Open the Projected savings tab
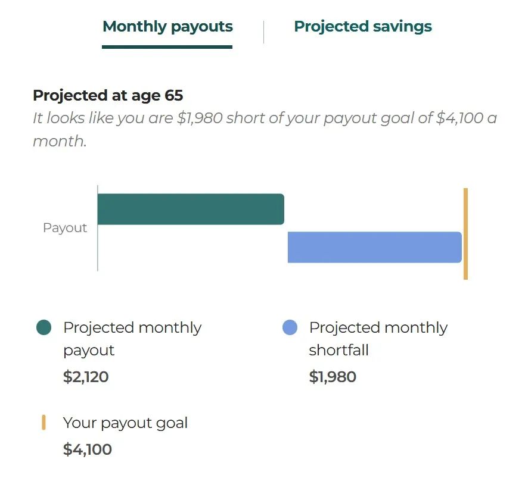This screenshot has height=497, width=528. [363, 27]
